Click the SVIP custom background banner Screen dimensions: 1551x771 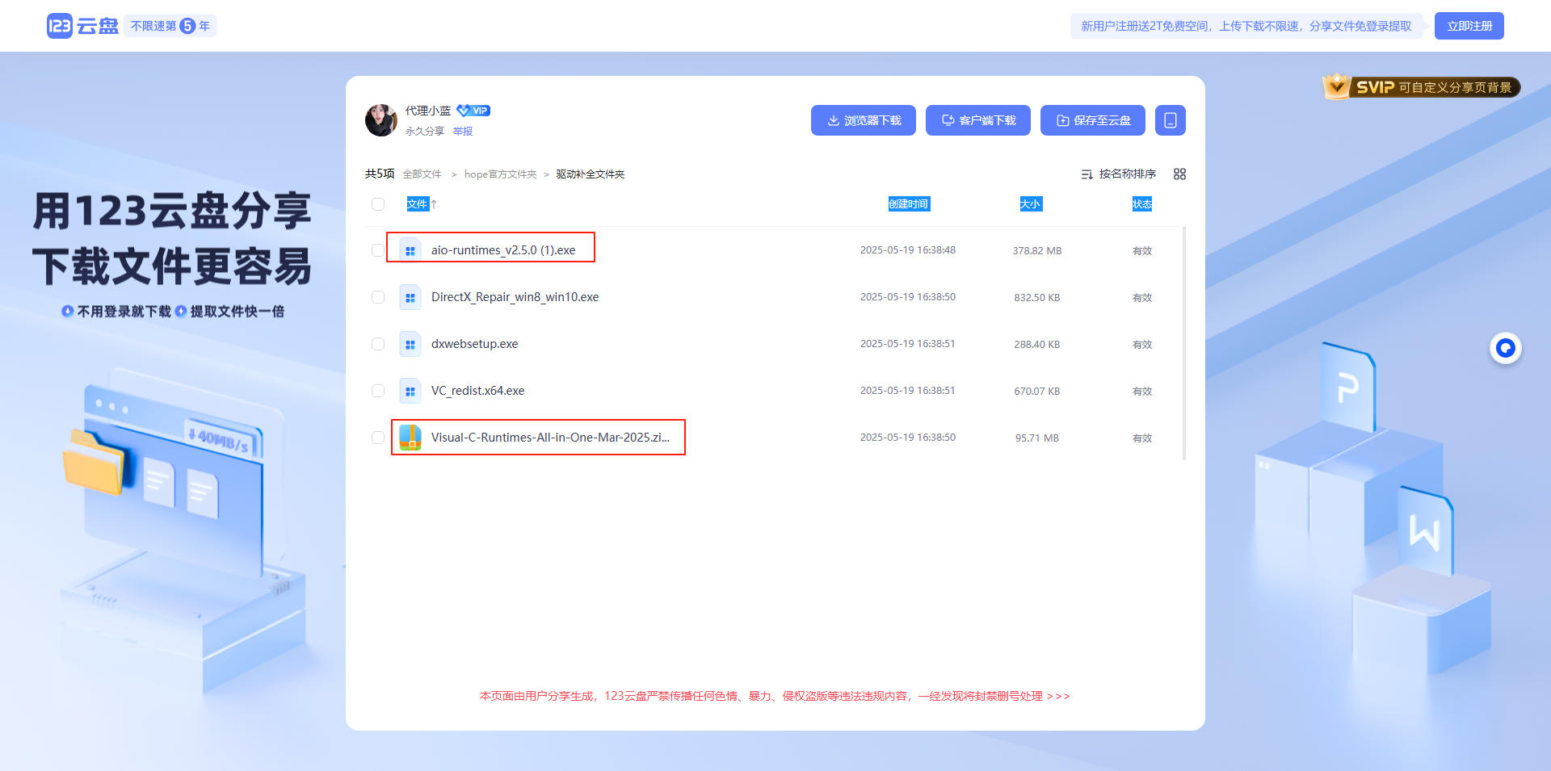coord(1422,86)
